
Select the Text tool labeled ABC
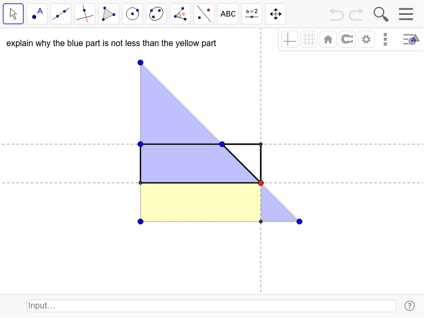[227, 14]
